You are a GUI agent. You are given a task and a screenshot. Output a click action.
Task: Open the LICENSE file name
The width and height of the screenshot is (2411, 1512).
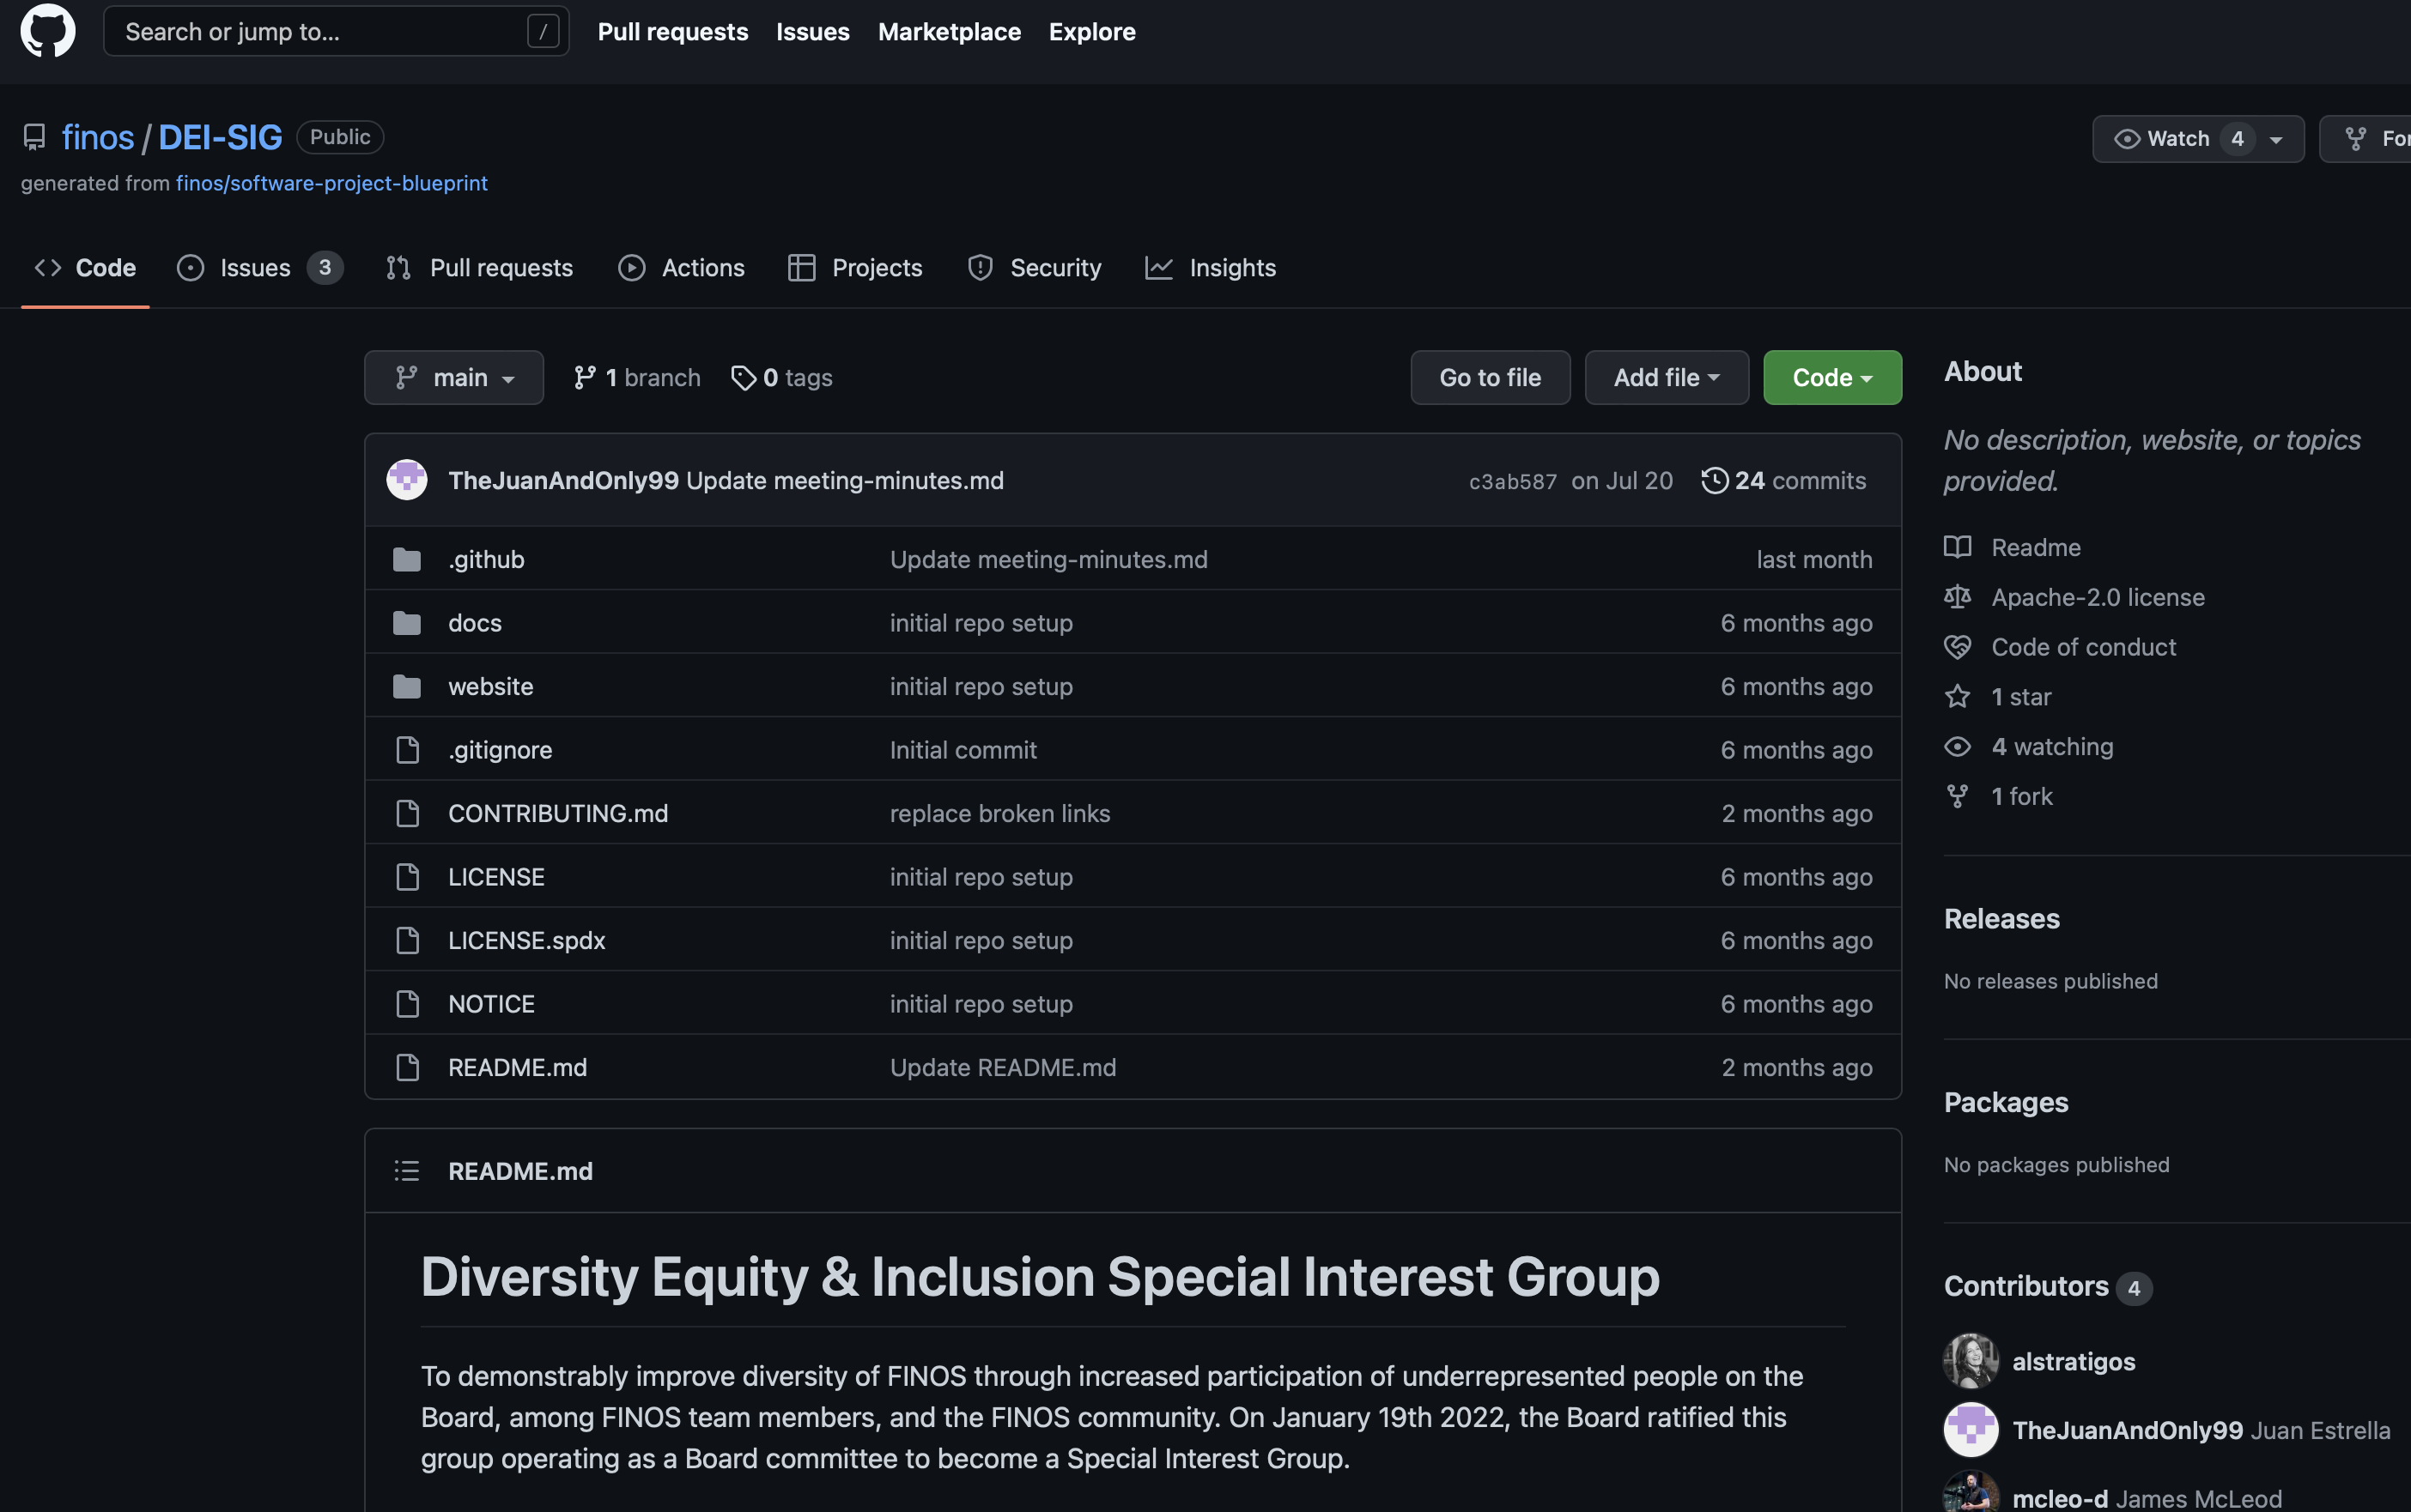coord(496,877)
